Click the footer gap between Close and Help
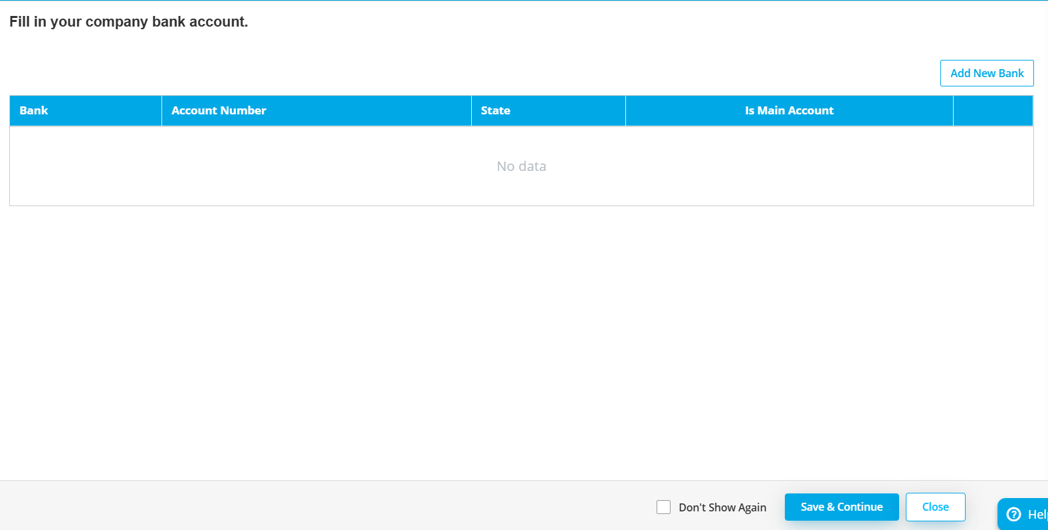 (981, 507)
